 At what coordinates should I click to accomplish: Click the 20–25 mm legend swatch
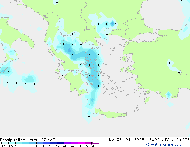coord(54,143)
